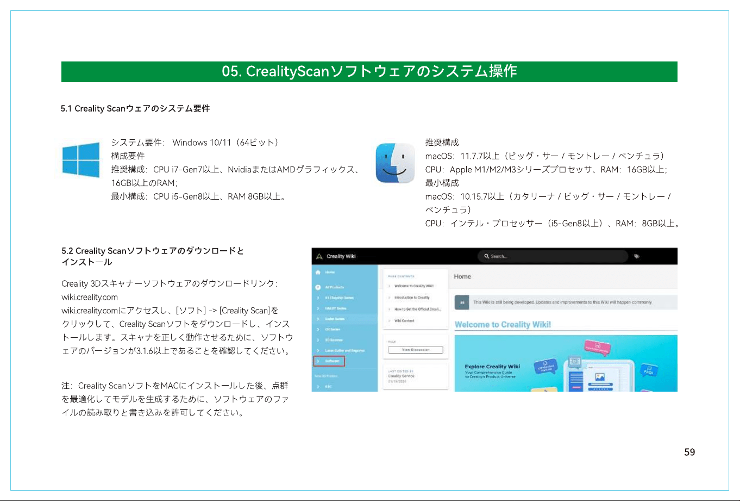Click the tags icon next to search bar
This screenshot has width=740, height=501.
tap(636, 256)
